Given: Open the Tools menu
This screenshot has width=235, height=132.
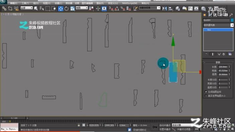Looking at the screenshot, I should tap(25, 3).
